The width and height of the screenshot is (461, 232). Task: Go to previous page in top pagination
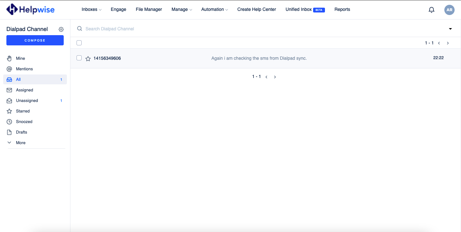click(x=439, y=43)
